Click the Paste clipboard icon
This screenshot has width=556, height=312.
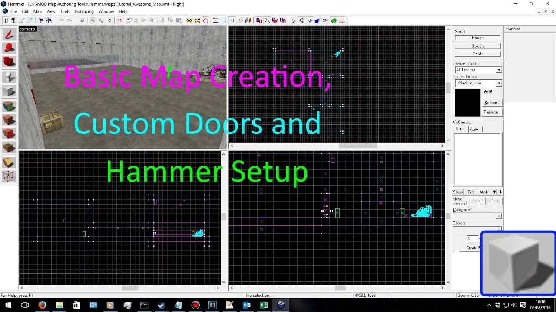pos(179,20)
